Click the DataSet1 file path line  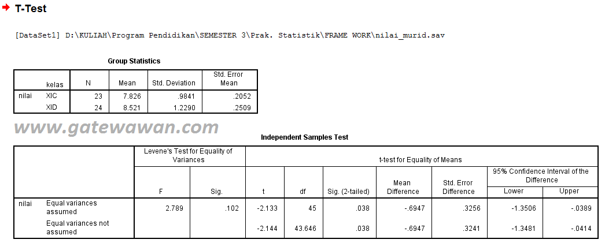[230, 35]
